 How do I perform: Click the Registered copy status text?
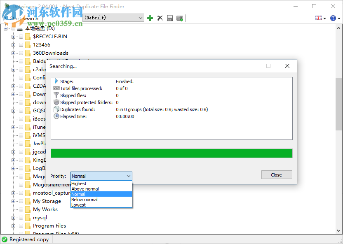pyautogui.click(x=29, y=239)
